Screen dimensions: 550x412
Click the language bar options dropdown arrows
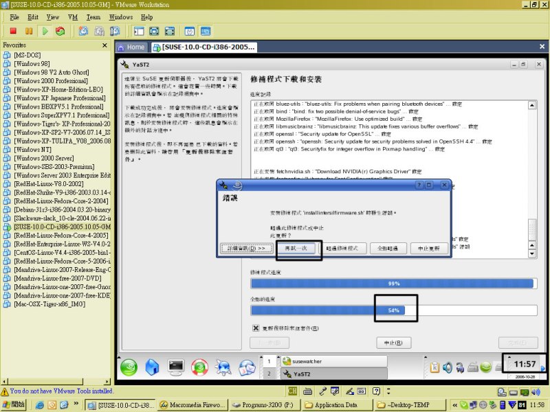click(388, 391)
